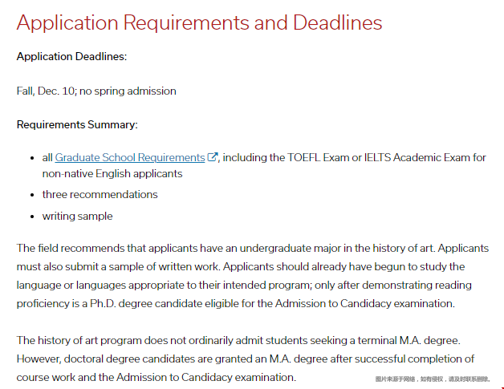Viewport: 504px width, 389px height.
Task: Click the bullet dot before Graduate School Requirements
Action: pos(34,158)
